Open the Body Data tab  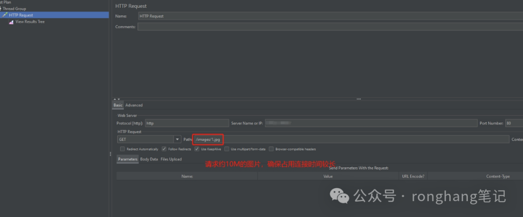point(149,159)
